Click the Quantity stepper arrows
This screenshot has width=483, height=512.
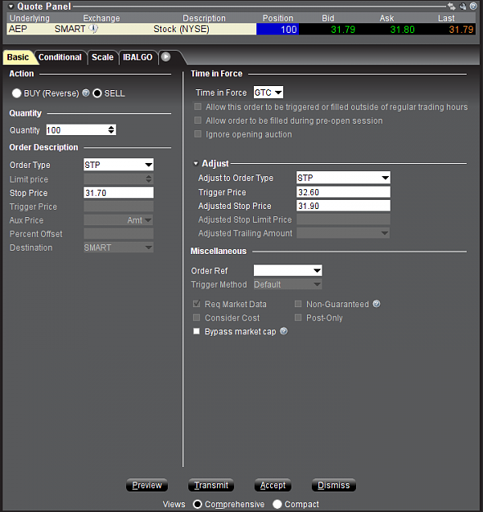[x=111, y=129]
